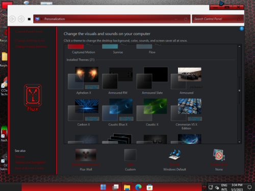Open the Change desktop icons link
The height and width of the screenshot is (191, 255).
30,41
